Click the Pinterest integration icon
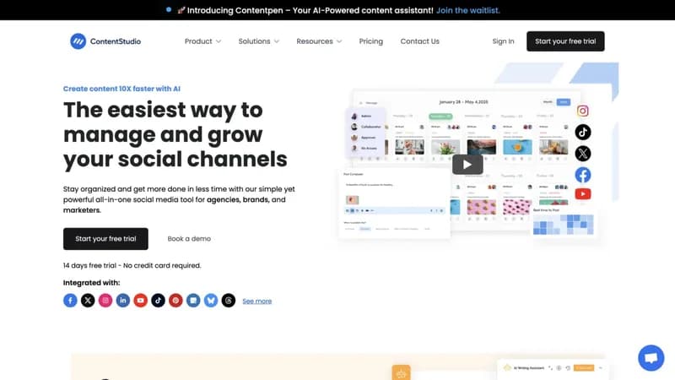Viewport: 675px width, 380px height. coord(175,301)
